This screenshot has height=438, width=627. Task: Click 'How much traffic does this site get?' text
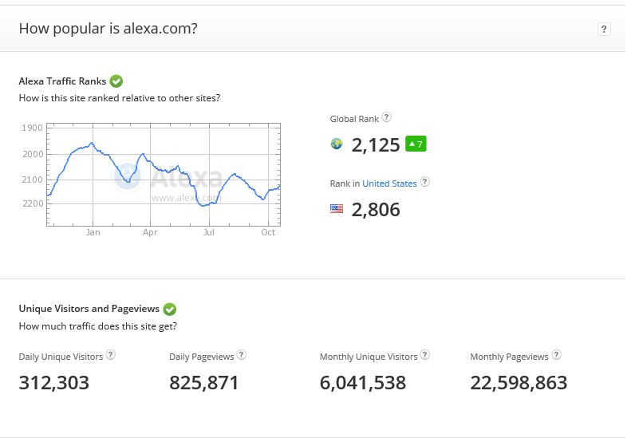[98, 326]
